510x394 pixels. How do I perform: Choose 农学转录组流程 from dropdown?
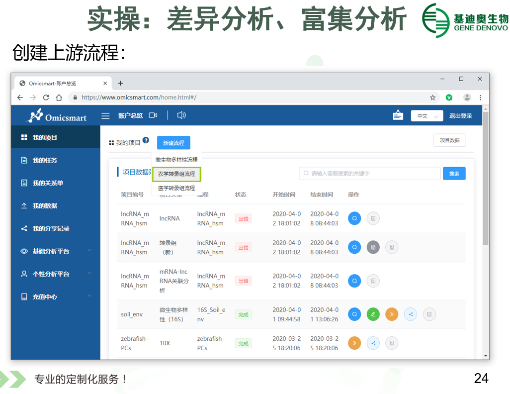[176, 174]
